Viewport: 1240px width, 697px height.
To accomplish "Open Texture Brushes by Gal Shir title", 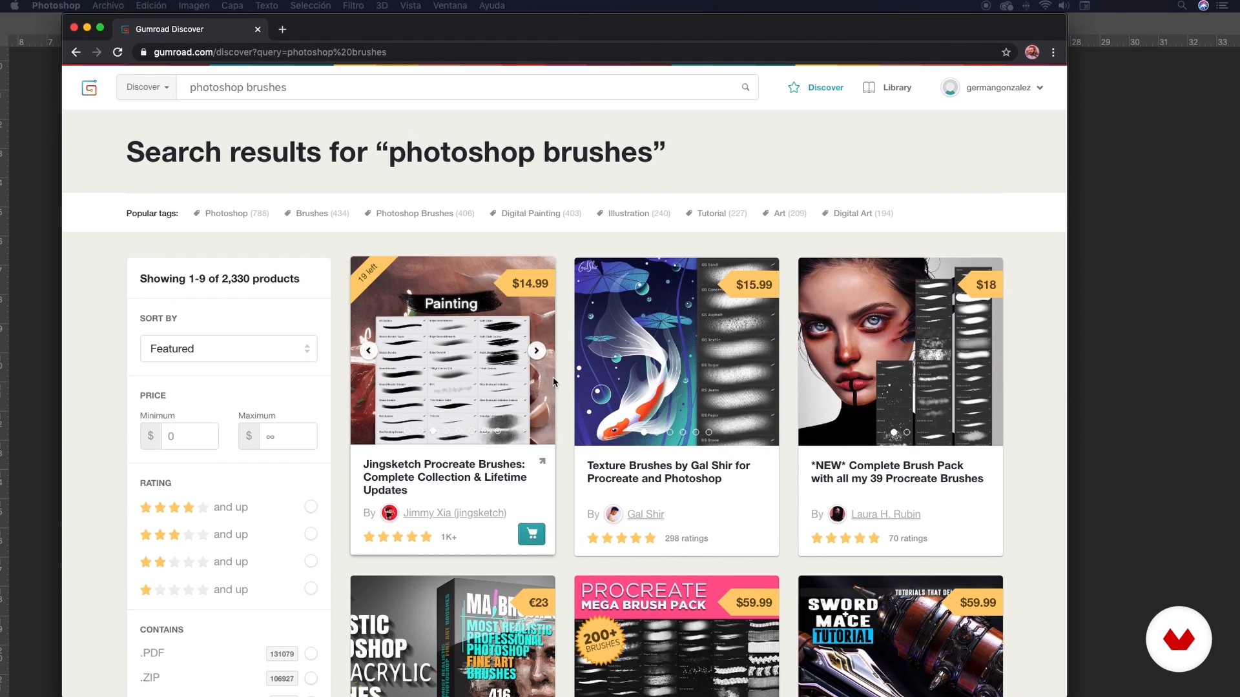I will [x=668, y=472].
